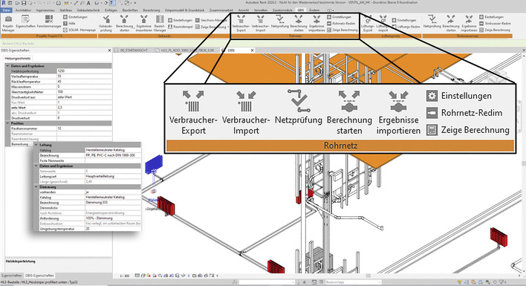
Task: Open the Projekt-Manager tool
Action: [8, 24]
